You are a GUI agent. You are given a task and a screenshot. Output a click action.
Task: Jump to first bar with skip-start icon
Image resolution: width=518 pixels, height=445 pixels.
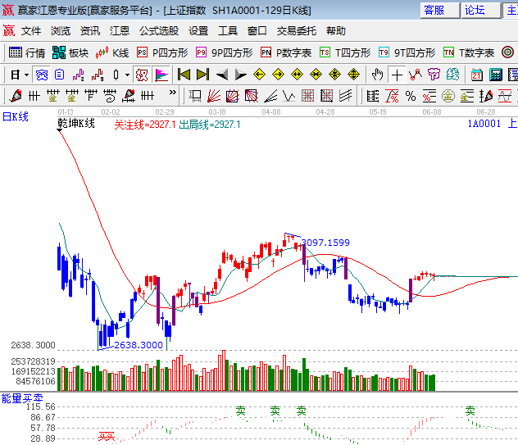(x=184, y=75)
